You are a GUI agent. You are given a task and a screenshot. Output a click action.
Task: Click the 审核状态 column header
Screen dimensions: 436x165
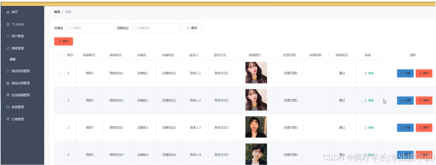[341, 55]
